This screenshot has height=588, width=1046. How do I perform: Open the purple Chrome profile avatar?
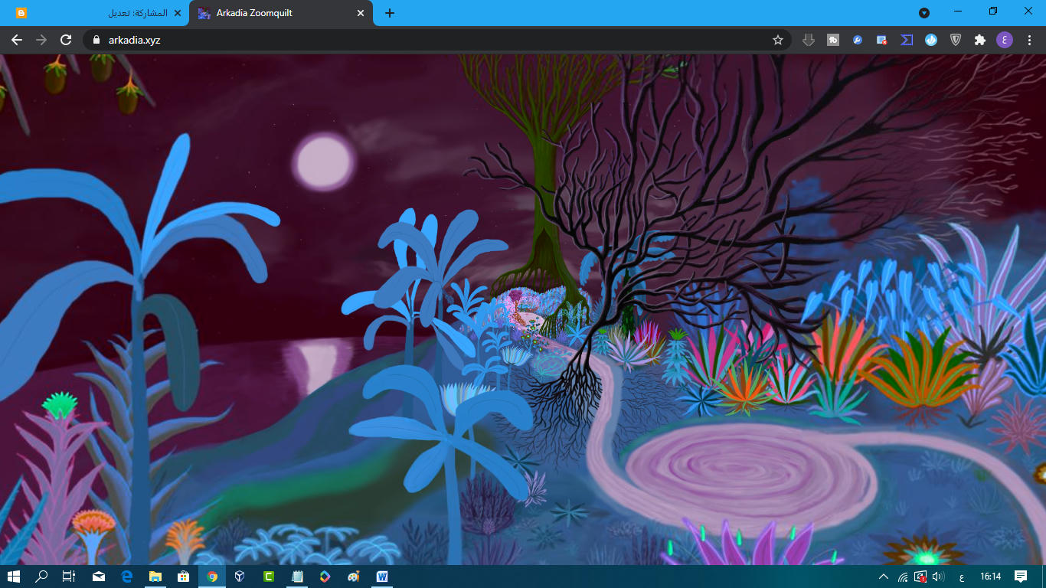(x=1005, y=40)
